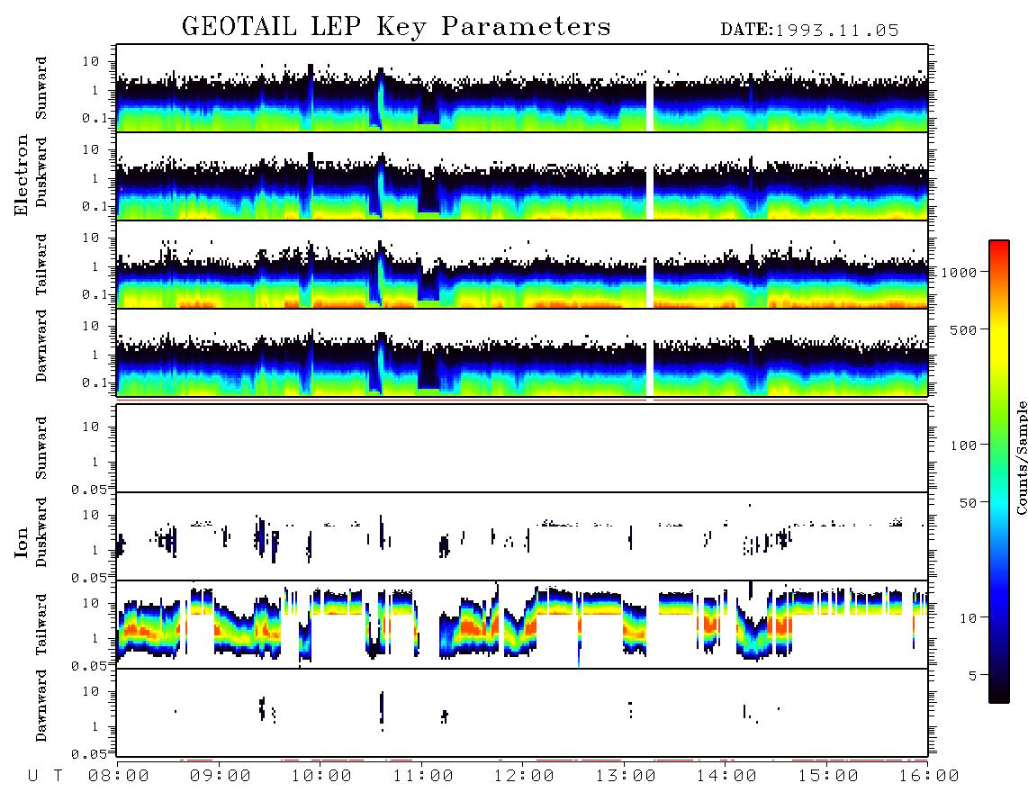
Task: Click the "Electron" group axis label
Action: click(22, 175)
